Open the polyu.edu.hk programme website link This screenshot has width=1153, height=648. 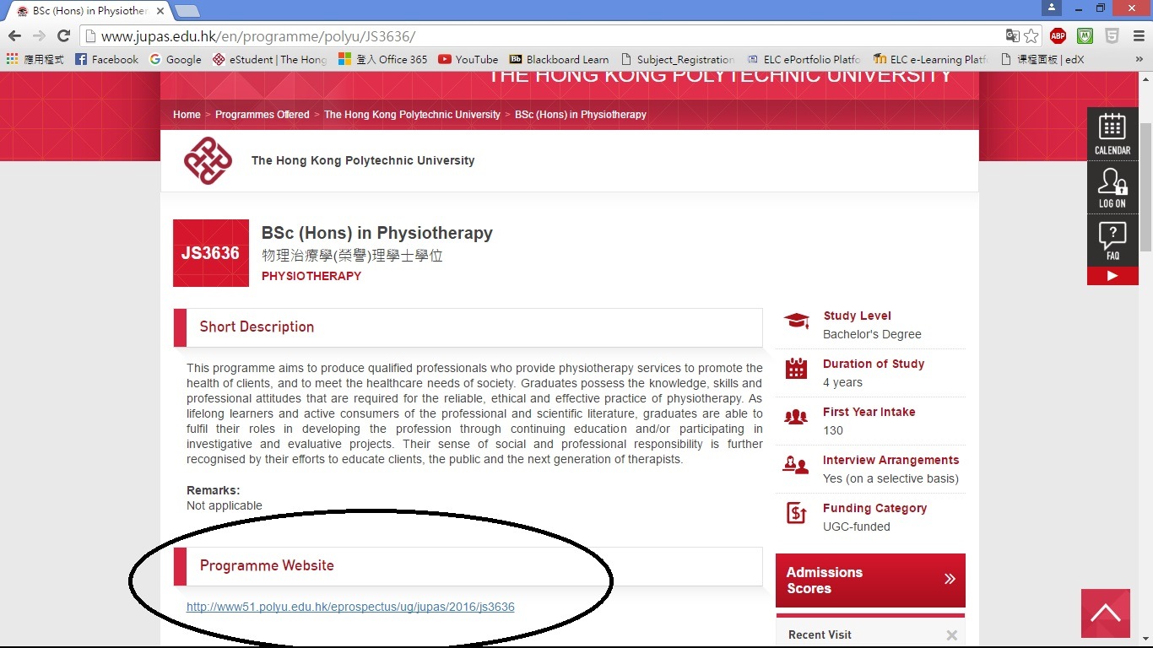[x=350, y=607]
